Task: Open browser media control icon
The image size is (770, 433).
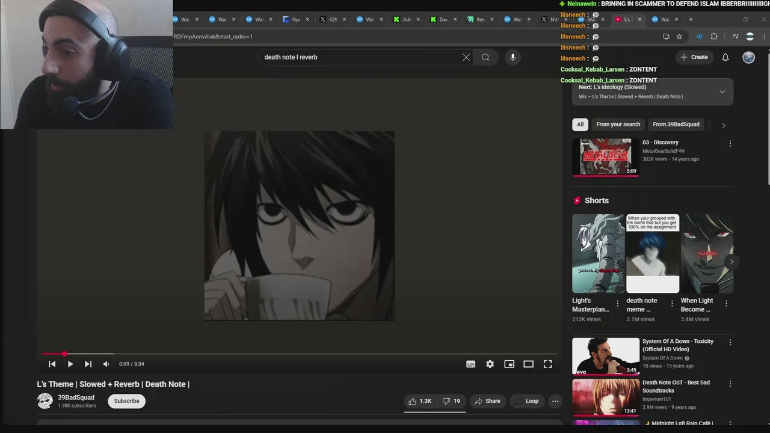Action: pos(735,37)
